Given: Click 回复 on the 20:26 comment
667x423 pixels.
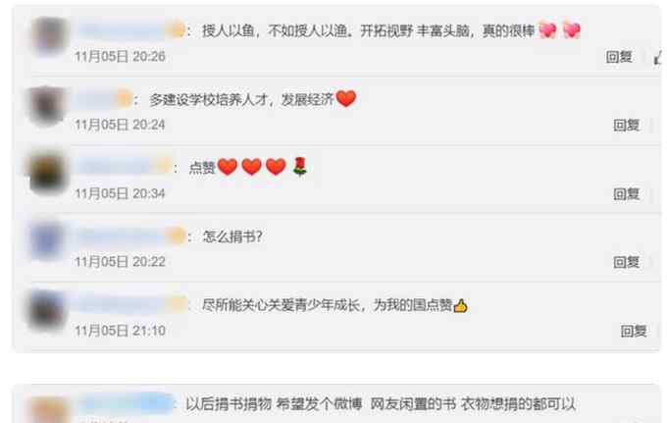Looking at the screenshot, I should tap(619, 57).
